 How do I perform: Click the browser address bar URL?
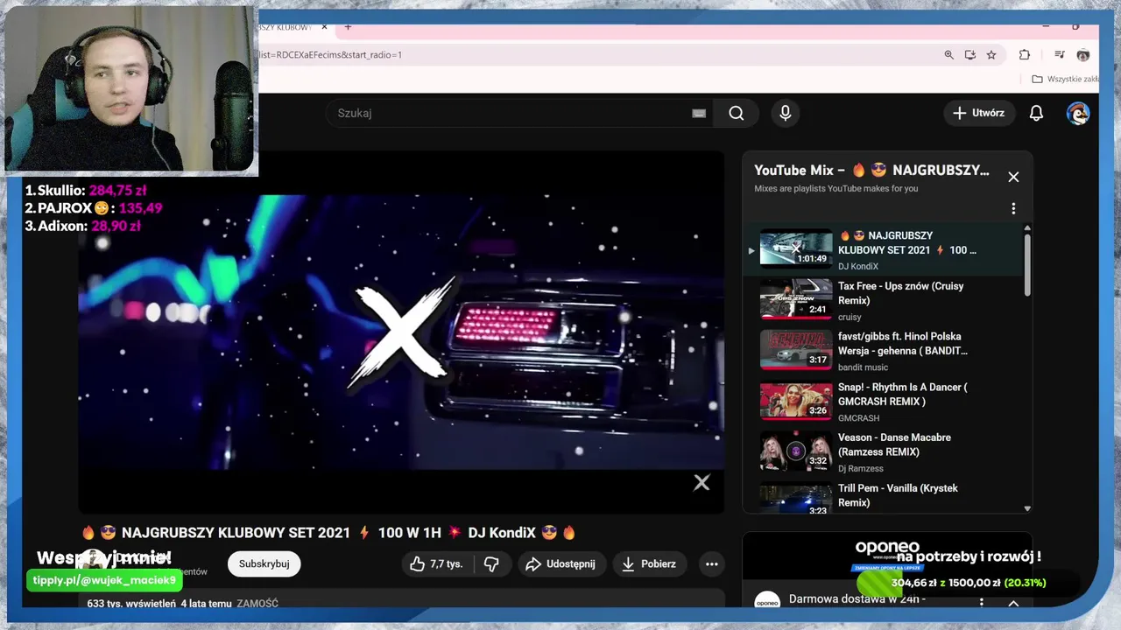pos(330,54)
